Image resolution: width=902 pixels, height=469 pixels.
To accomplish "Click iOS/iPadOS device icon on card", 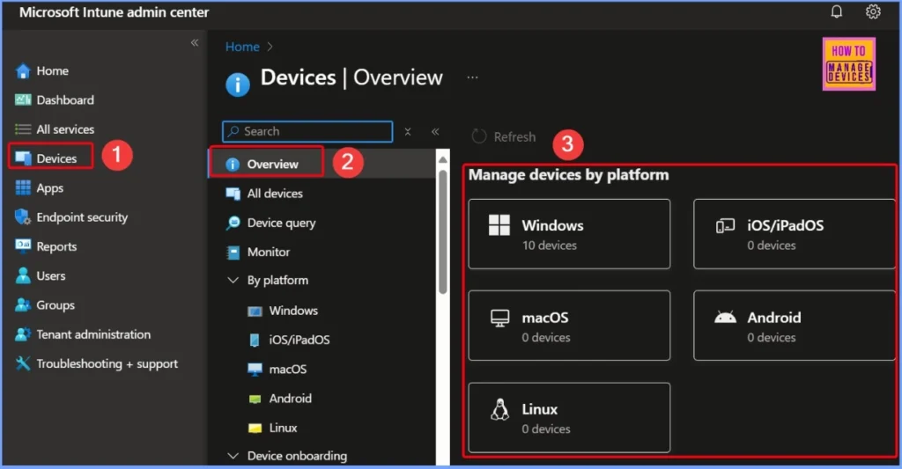I will pyautogui.click(x=725, y=226).
